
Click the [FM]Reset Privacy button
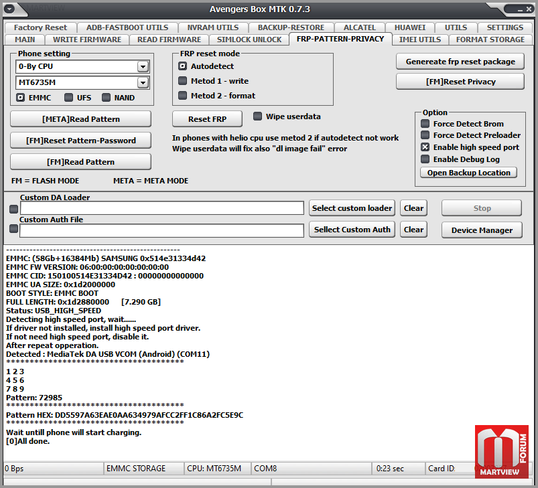click(x=460, y=82)
